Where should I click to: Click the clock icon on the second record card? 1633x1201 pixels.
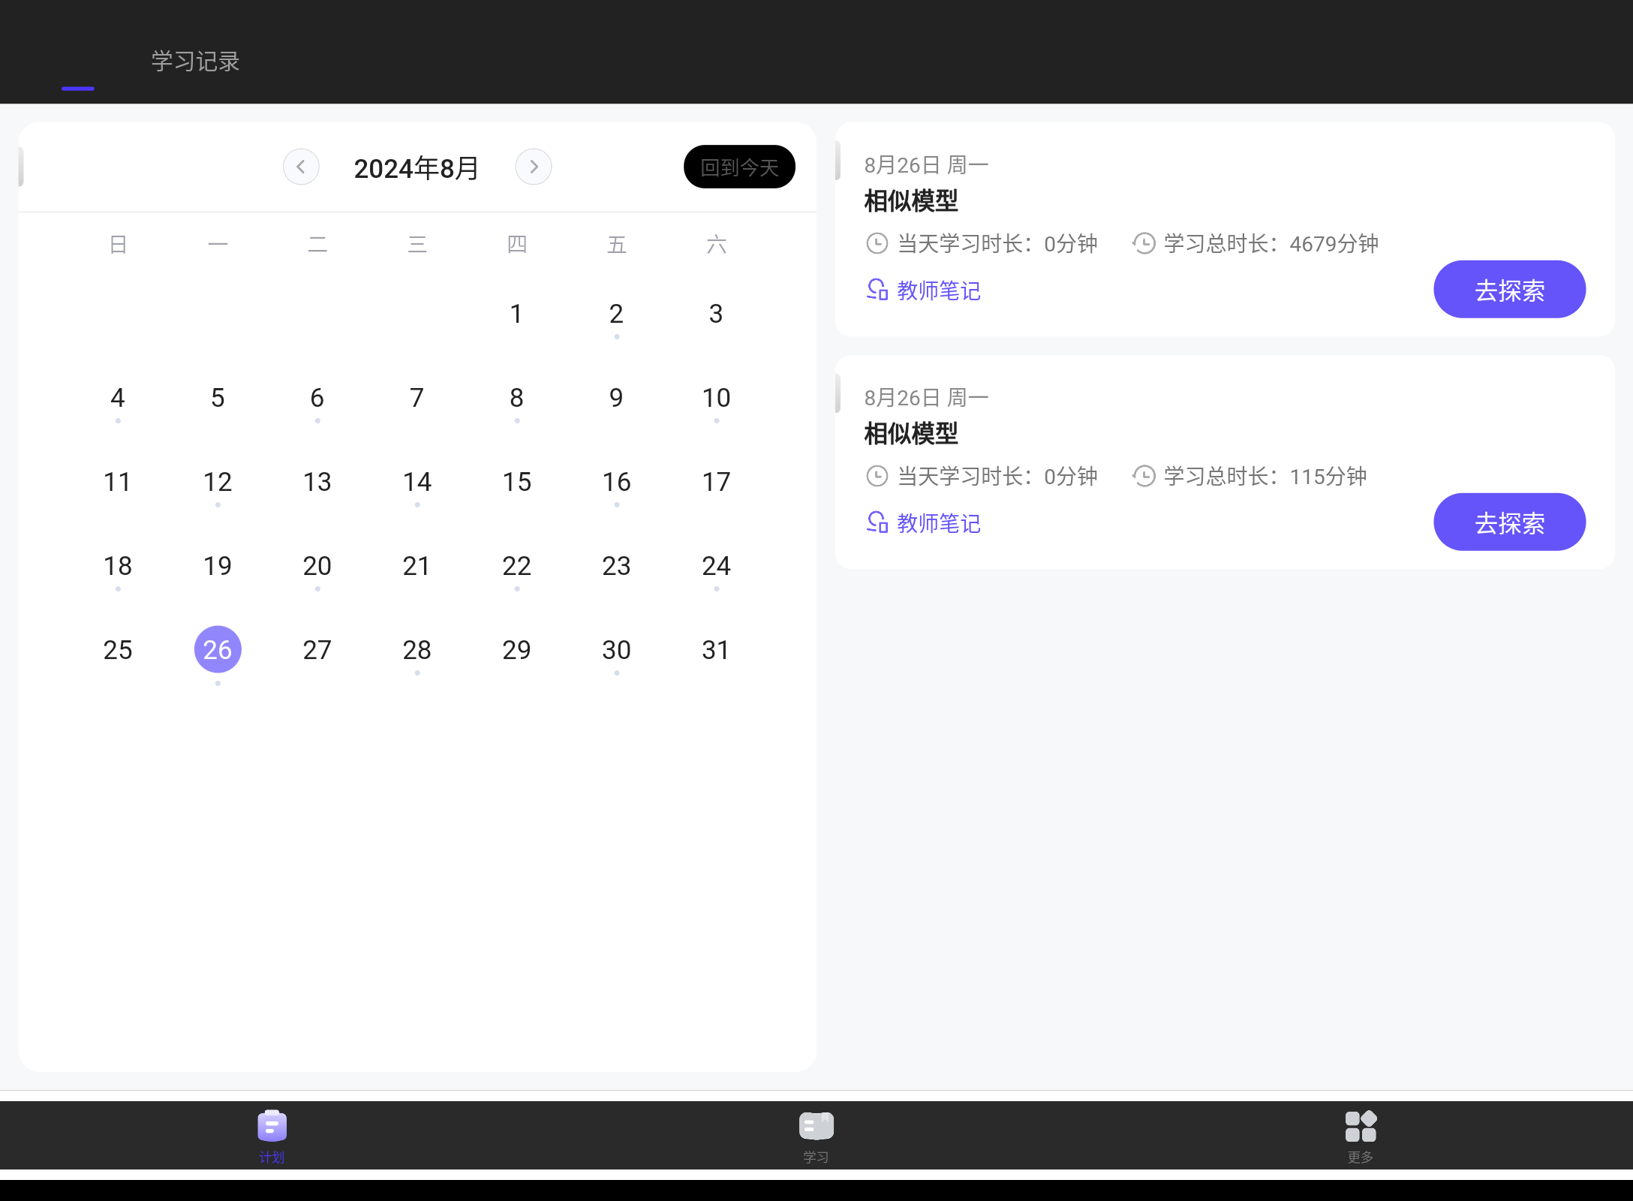(x=877, y=476)
